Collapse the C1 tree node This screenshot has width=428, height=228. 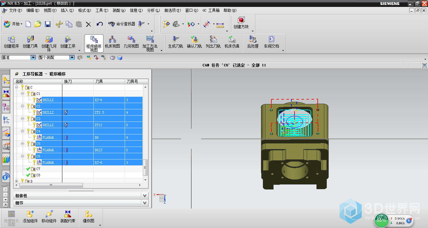coord(22,94)
